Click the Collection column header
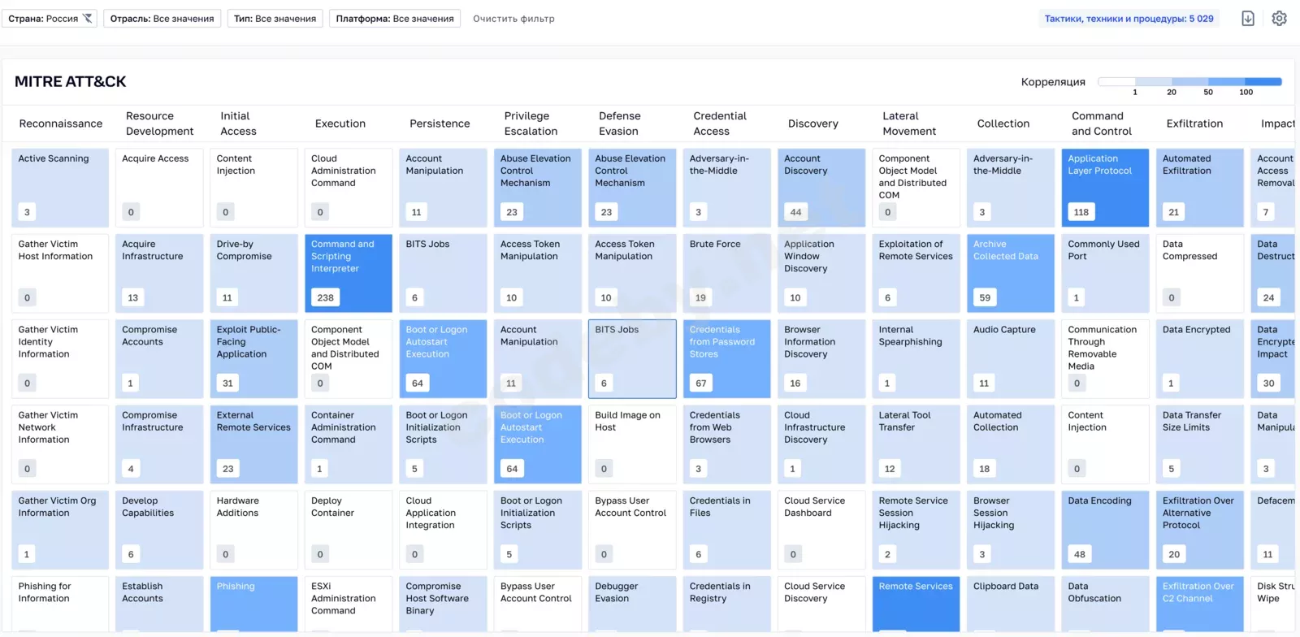Image resolution: width=1300 pixels, height=637 pixels. click(1003, 123)
